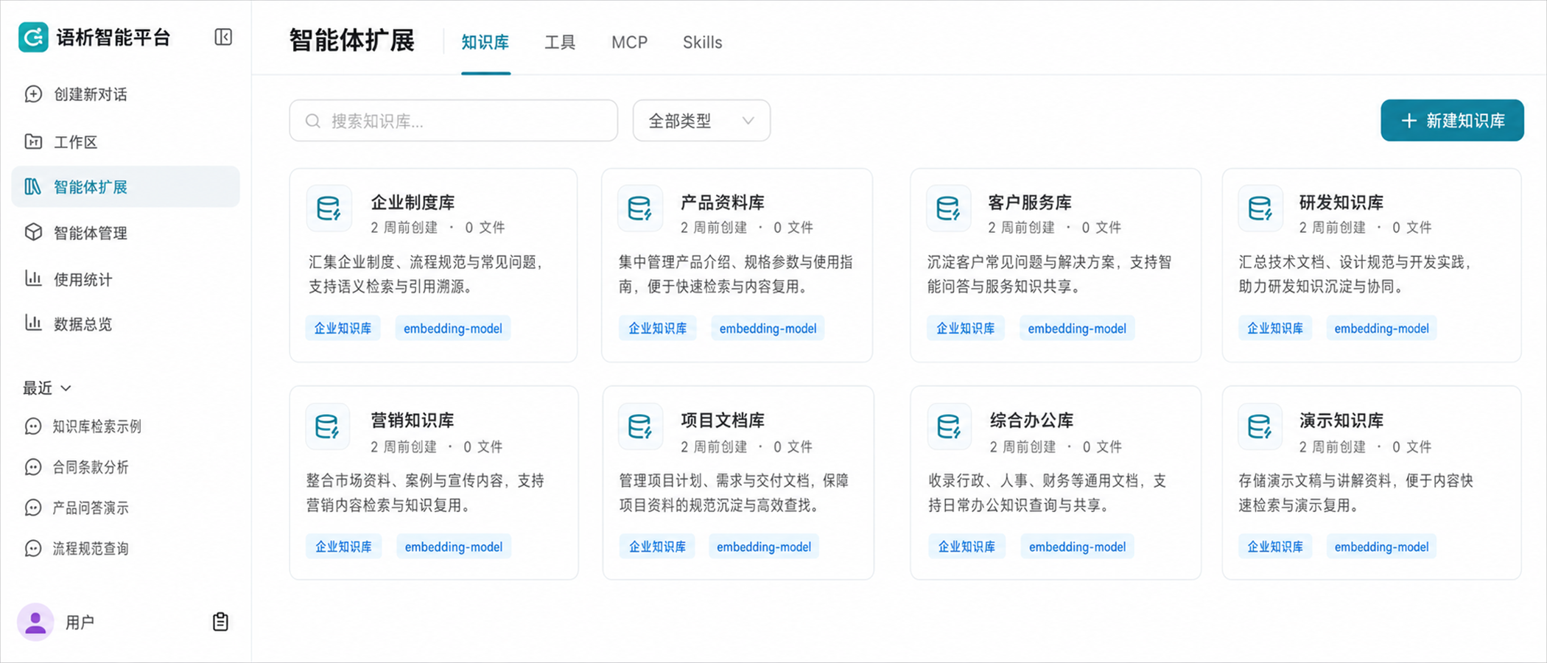Click the cube icon beside 智能体管理

pos(33,232)
